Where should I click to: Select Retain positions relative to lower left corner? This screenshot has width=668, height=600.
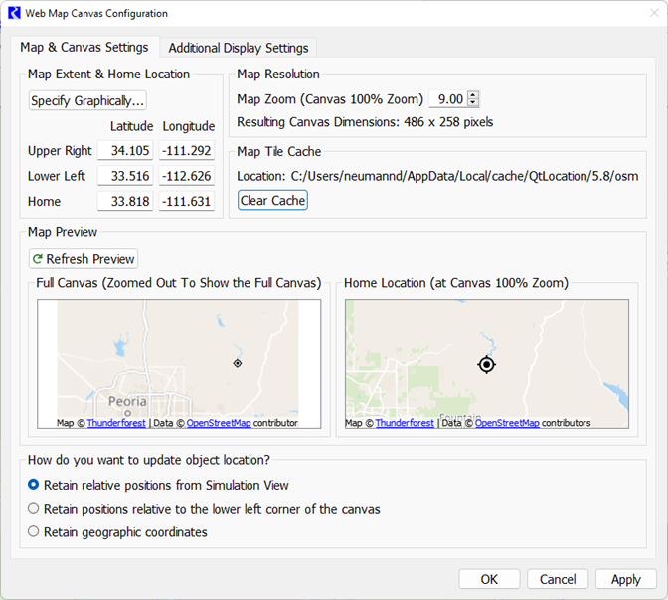[x=34, y=509]
